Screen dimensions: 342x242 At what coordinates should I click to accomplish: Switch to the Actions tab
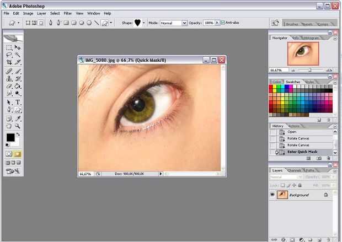294,126
